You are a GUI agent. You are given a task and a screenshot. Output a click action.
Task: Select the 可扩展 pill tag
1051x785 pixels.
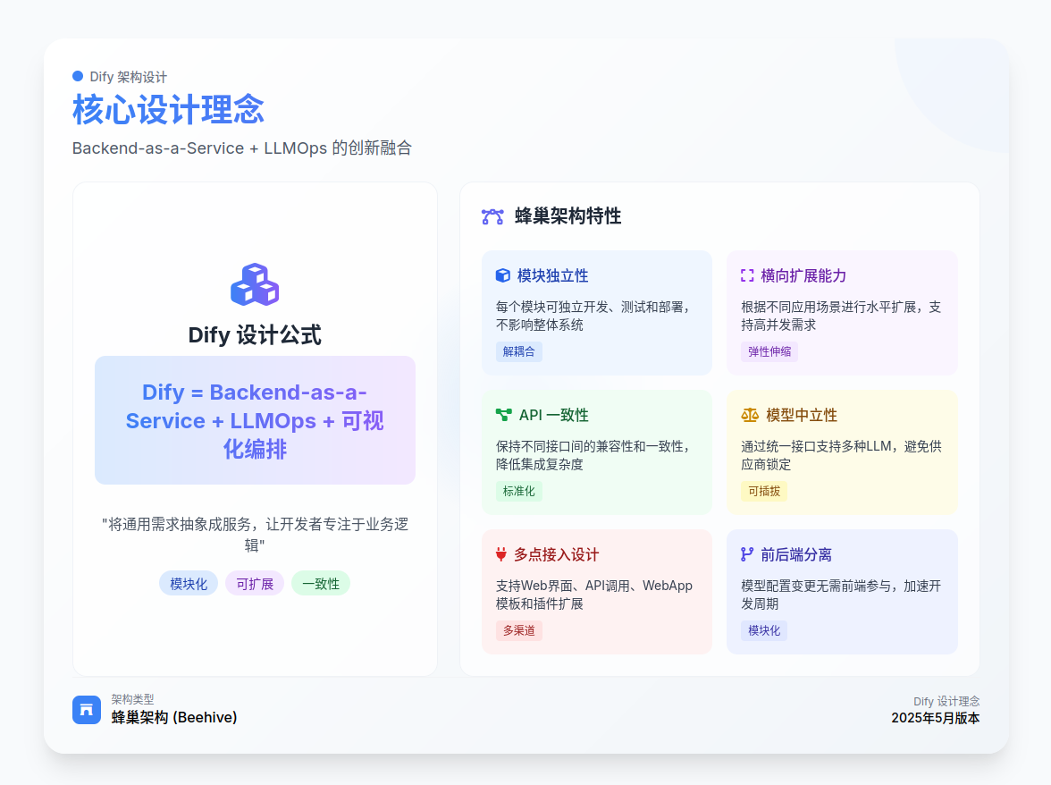pos(255,584)
